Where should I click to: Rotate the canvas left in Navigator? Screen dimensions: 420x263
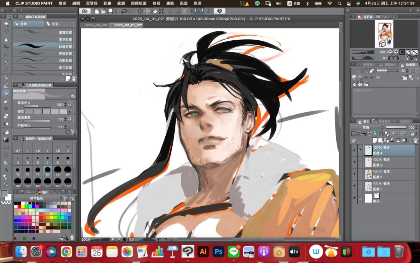(391, 58)
